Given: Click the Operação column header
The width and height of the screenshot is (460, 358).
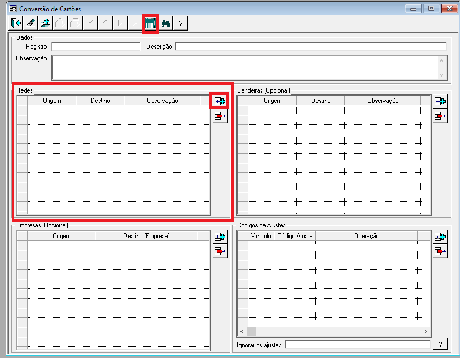Looking at the screenshot, I should 367,236.
